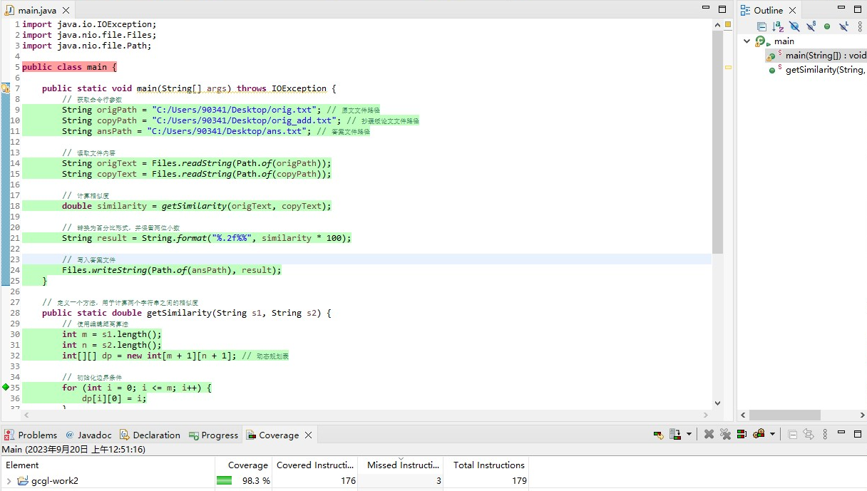867x491 pixels.
Task: Click editor scrollbar down arrow
Action: (717, 403)
